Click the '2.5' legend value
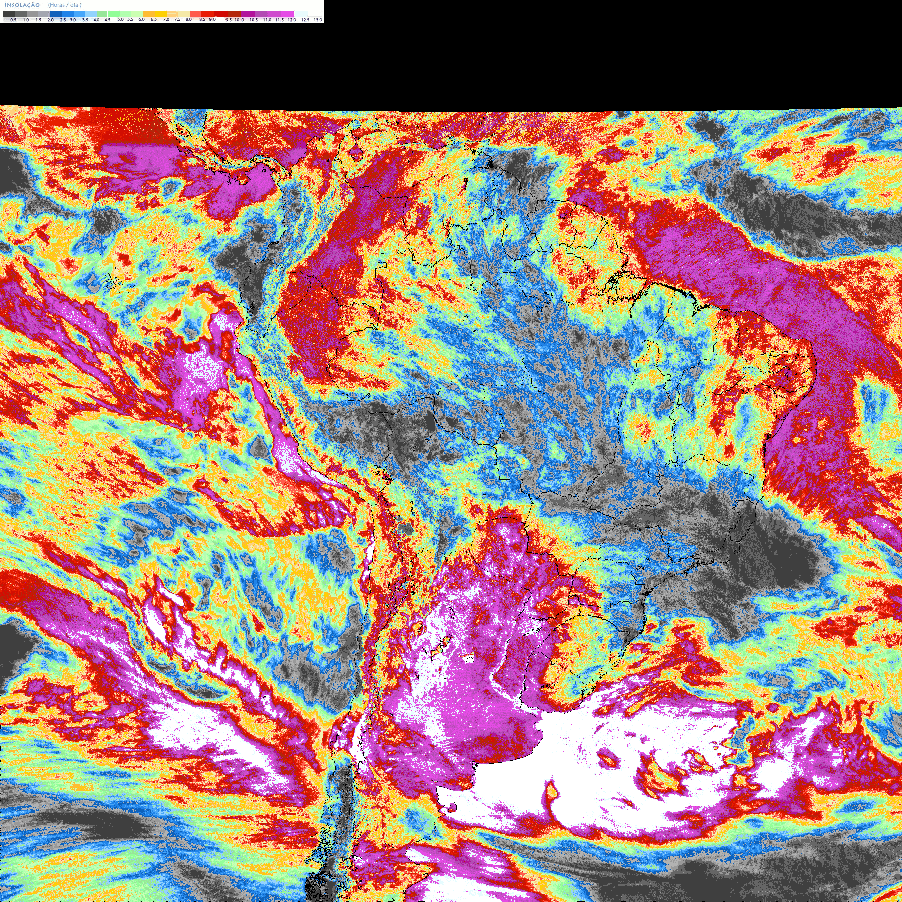902x902 pixels. coord(63,20)
